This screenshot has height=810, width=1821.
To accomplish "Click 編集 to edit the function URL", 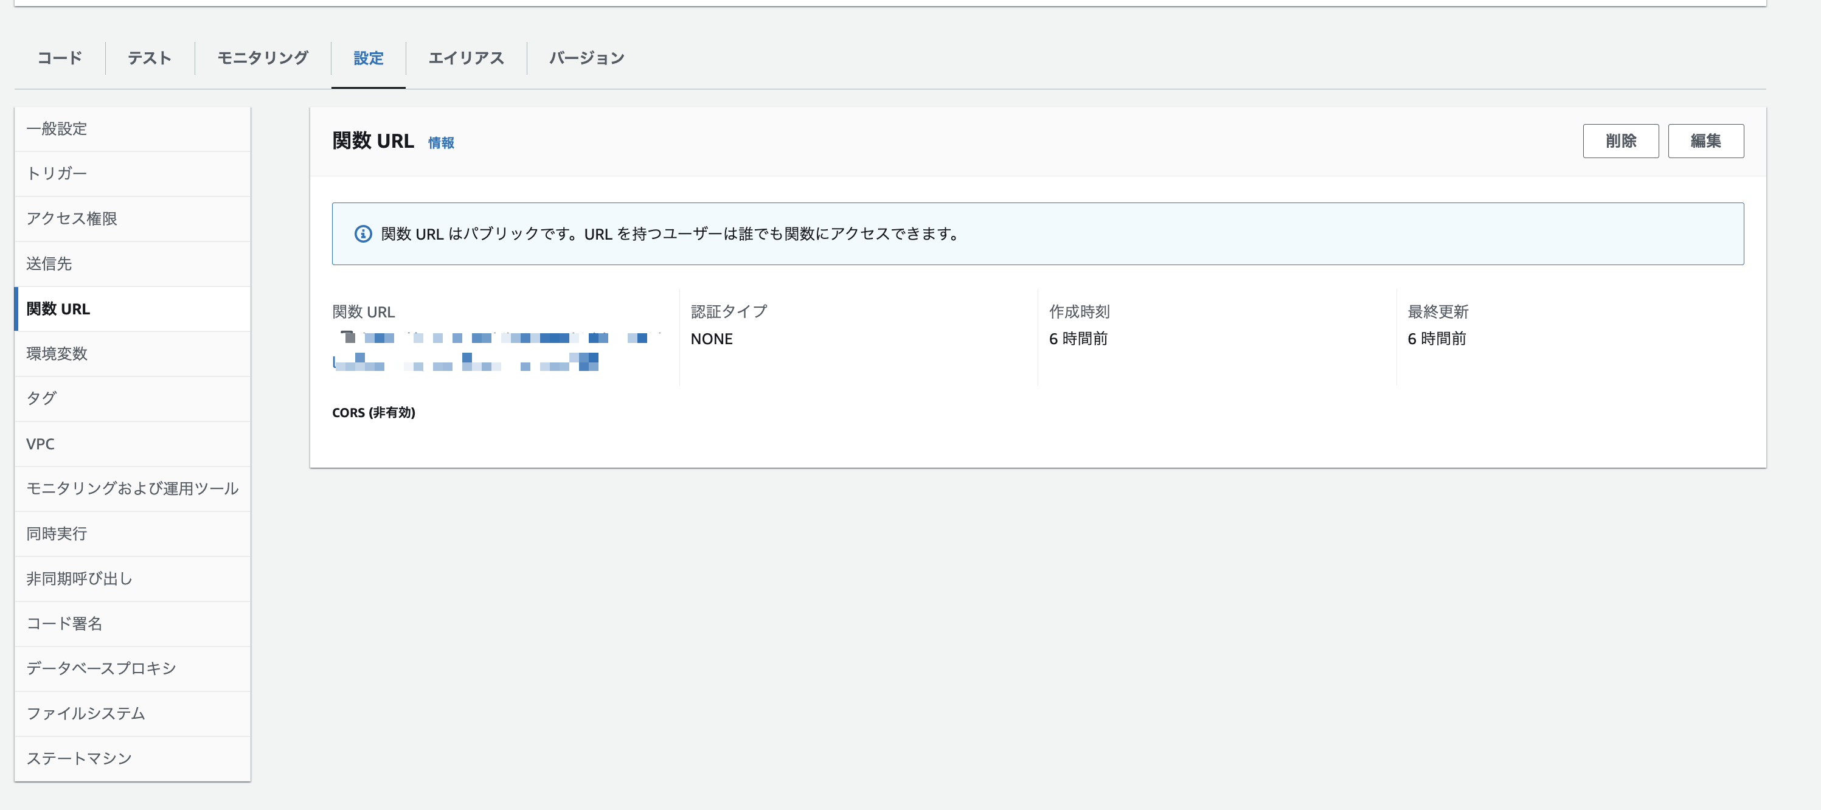I will point(1706,140).
